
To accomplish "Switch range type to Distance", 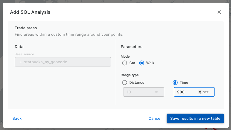I will click(x=125, y=83).
